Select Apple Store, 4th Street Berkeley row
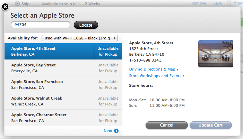This screenshot has height=139, width=243. [63, 51]
